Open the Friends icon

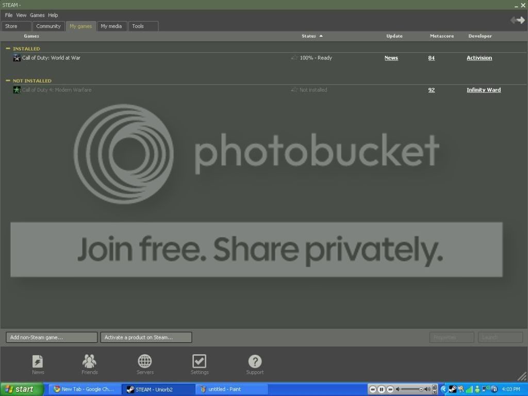click(89, 361)
